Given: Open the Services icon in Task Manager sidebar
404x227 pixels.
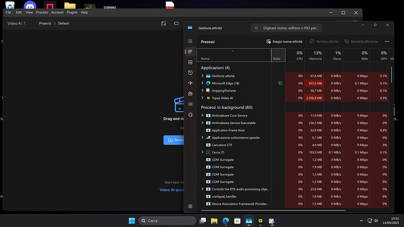Looking at the screenshot, I should click(x=190, y=115).
